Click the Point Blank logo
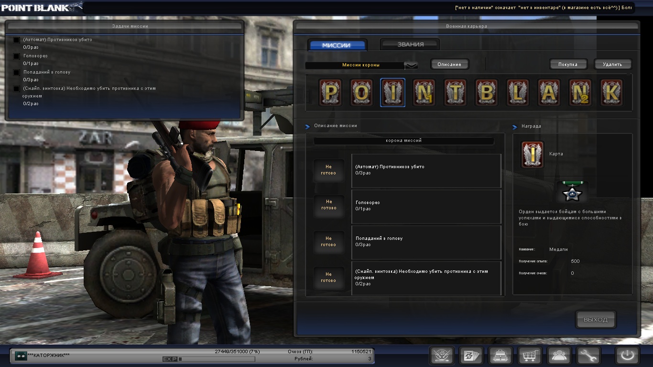653x367 pixels. [x=41, y=7]
